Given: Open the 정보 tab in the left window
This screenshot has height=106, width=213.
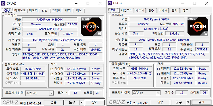Looking at the screenshot, I should [79, 10].
